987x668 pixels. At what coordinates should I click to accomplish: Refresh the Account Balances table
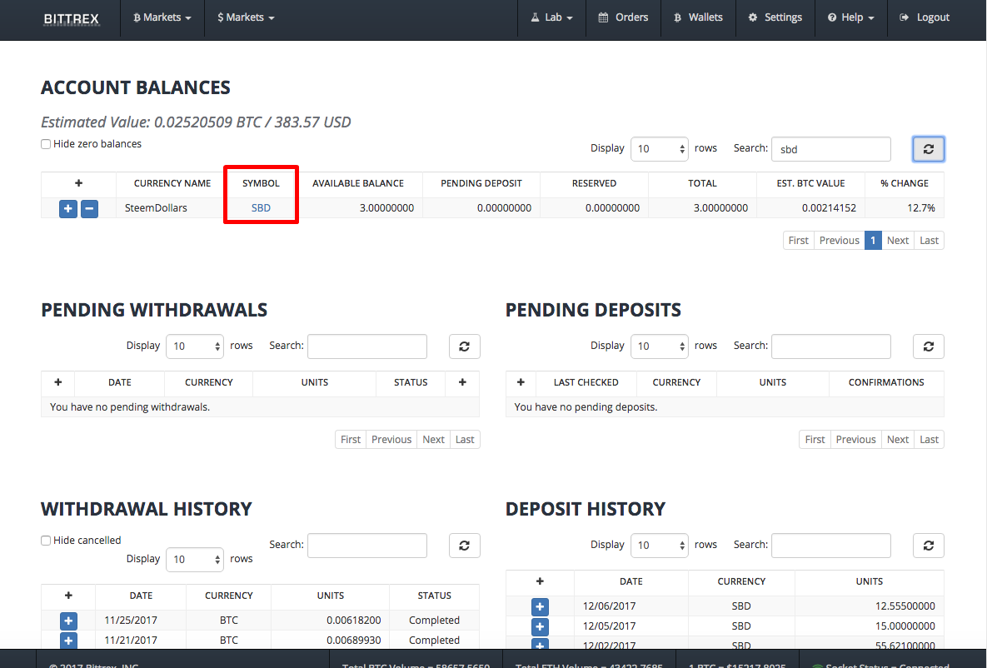(x=929, y=149)
